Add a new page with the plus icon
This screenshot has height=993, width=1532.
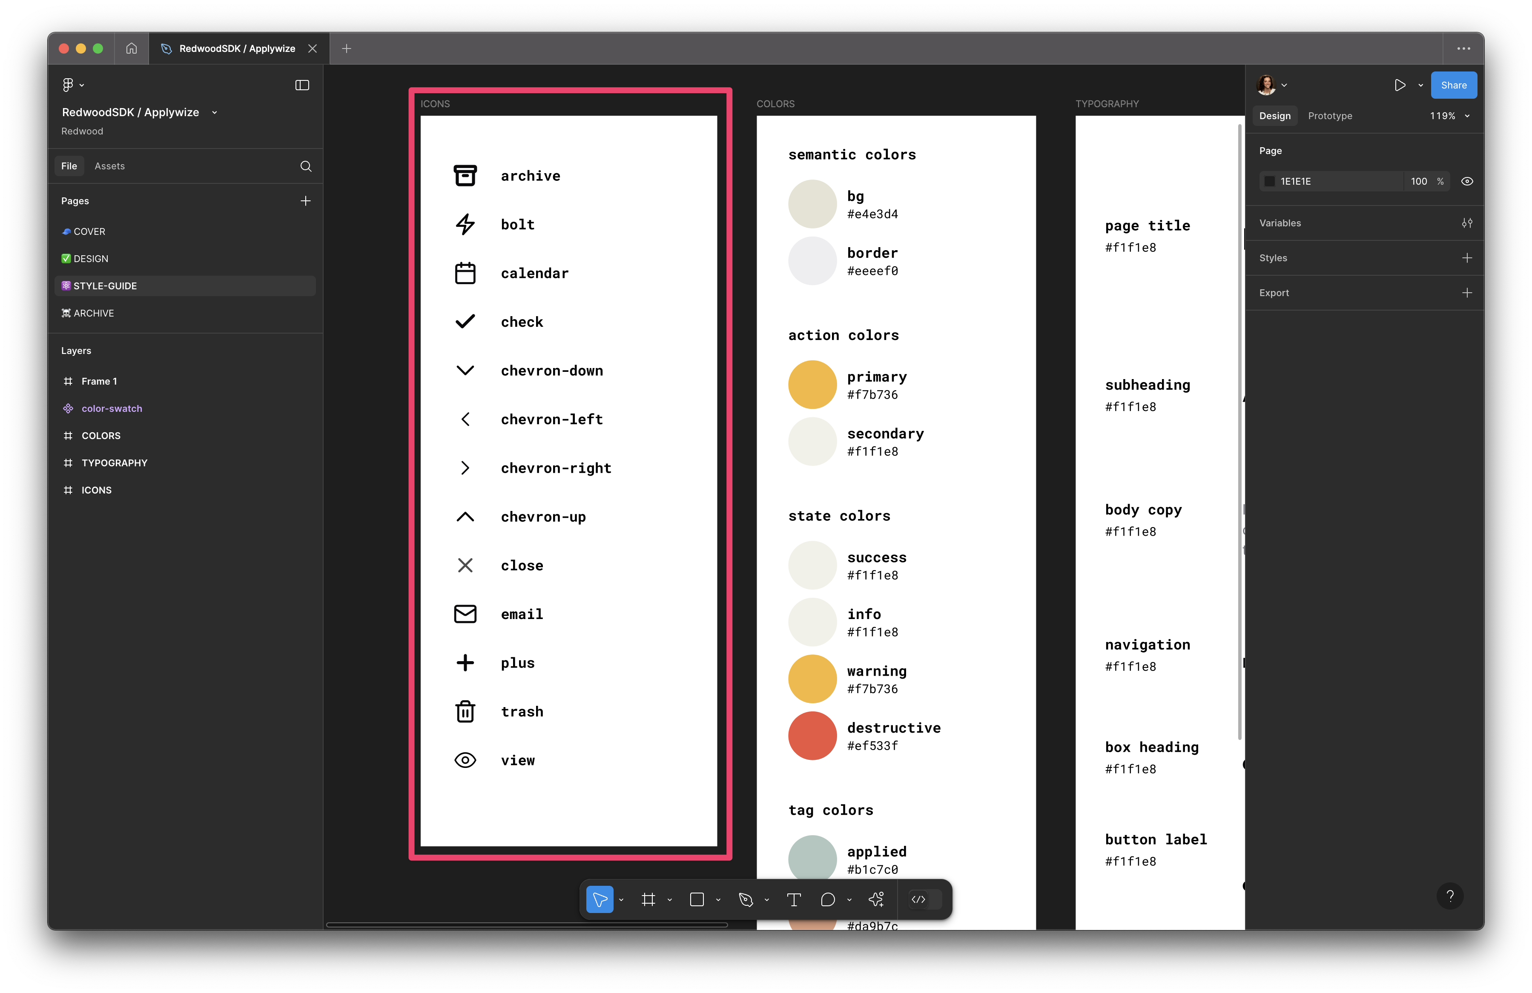pyautogui.click(x=306, y=201)
